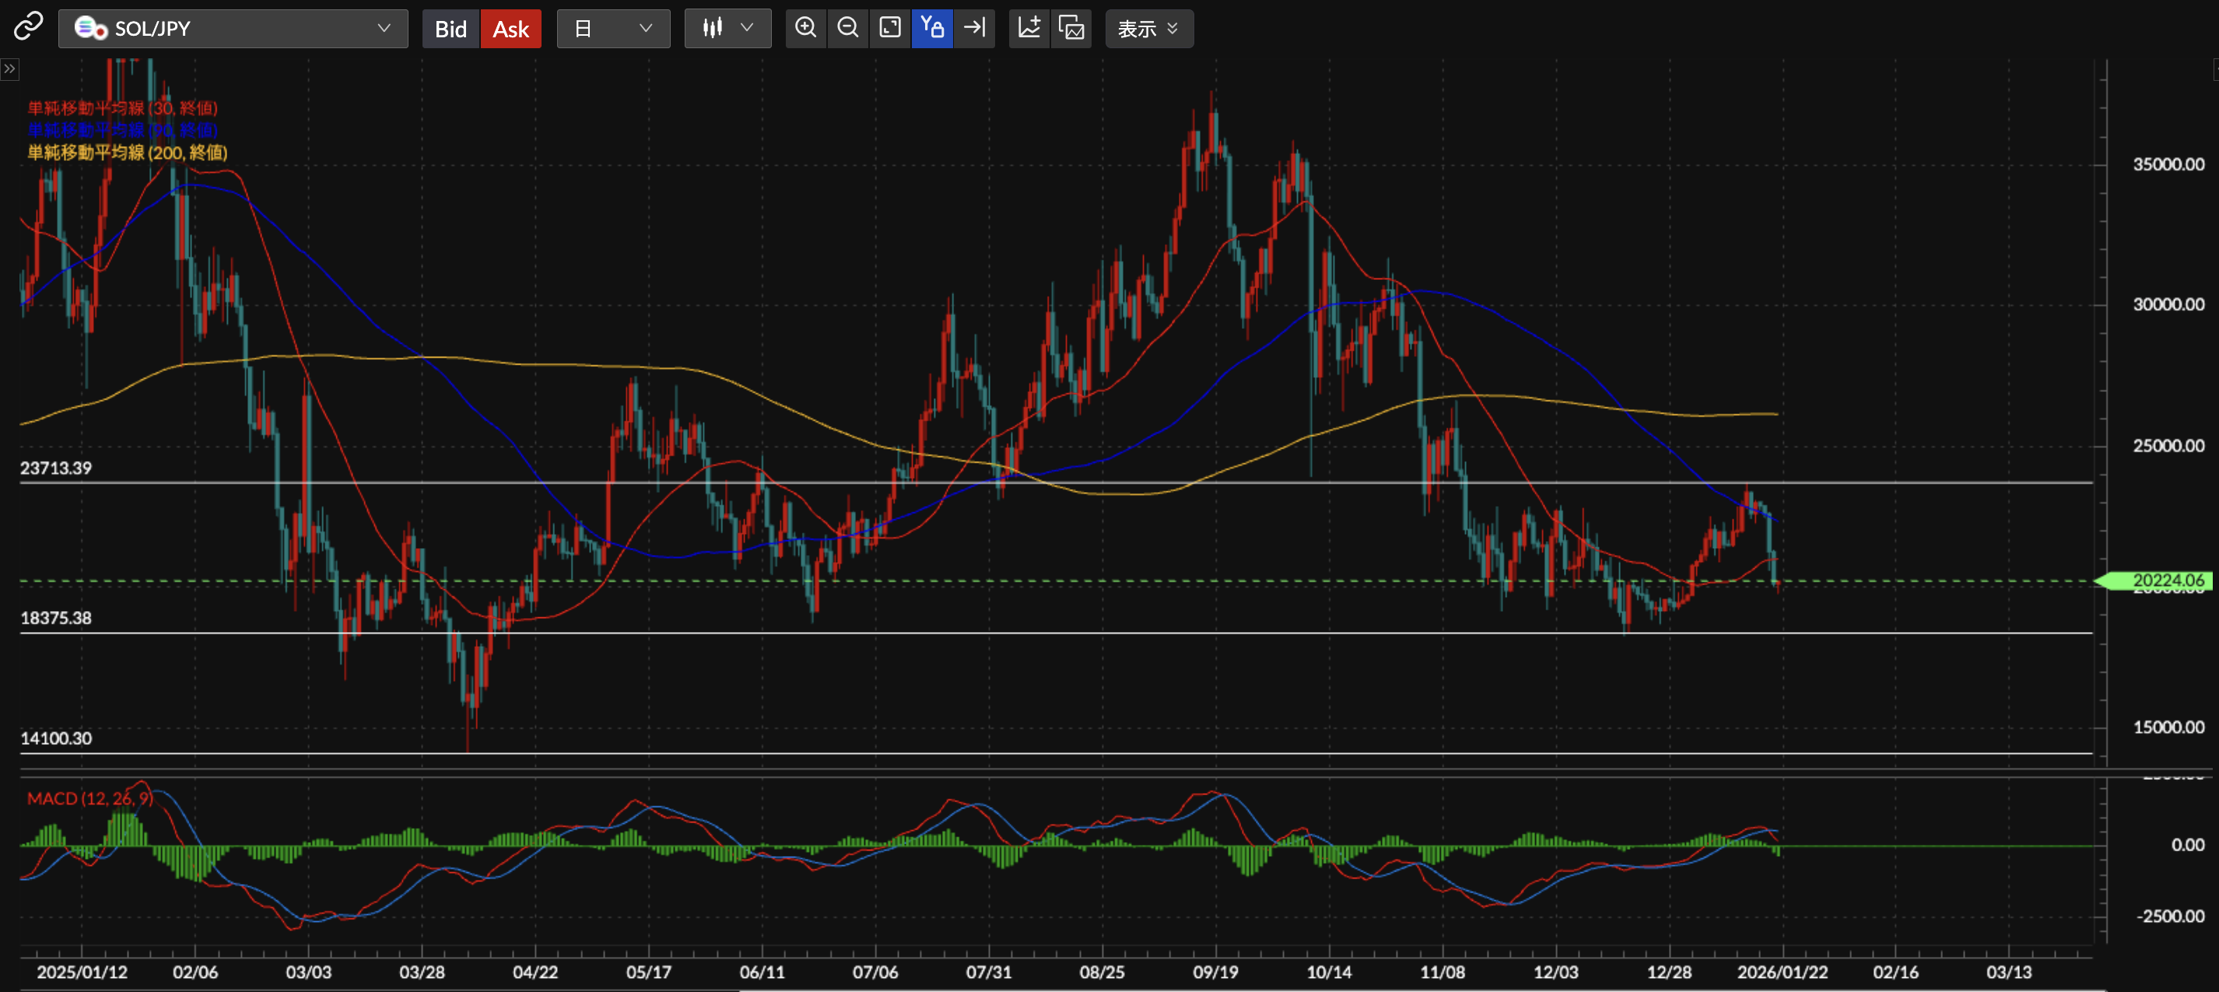
Task: Click the current price tag 20224.06
Action: [x=2165, y=581]
